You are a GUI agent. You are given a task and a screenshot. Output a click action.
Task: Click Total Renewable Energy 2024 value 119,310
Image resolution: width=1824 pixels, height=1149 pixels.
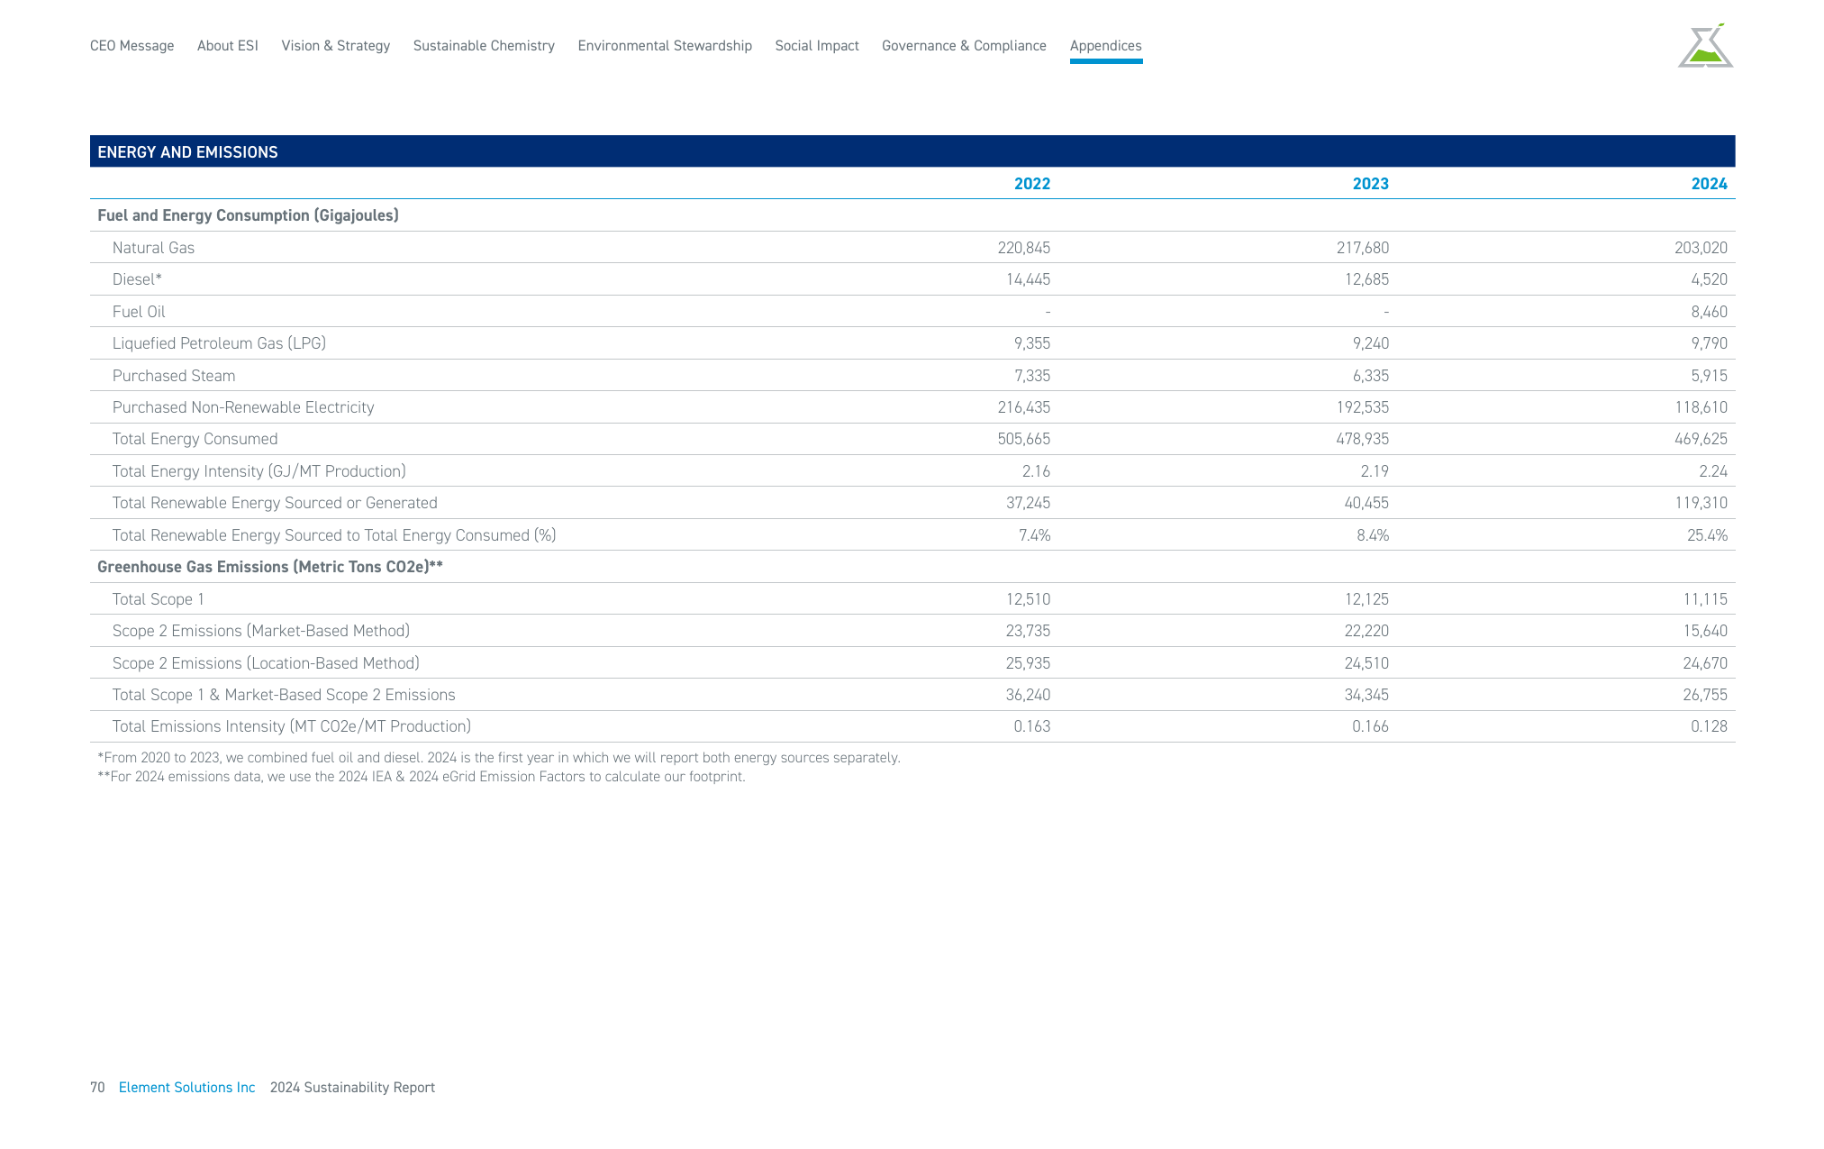point(1701,503)
